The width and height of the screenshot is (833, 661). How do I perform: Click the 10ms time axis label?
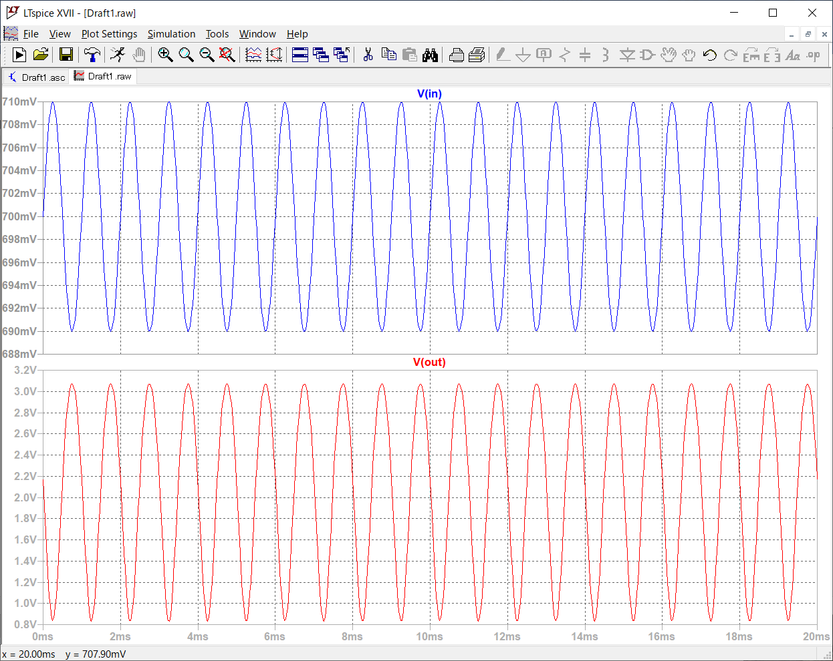pos(429,636)
